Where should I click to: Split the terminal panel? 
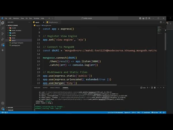(x=152, y=88)
